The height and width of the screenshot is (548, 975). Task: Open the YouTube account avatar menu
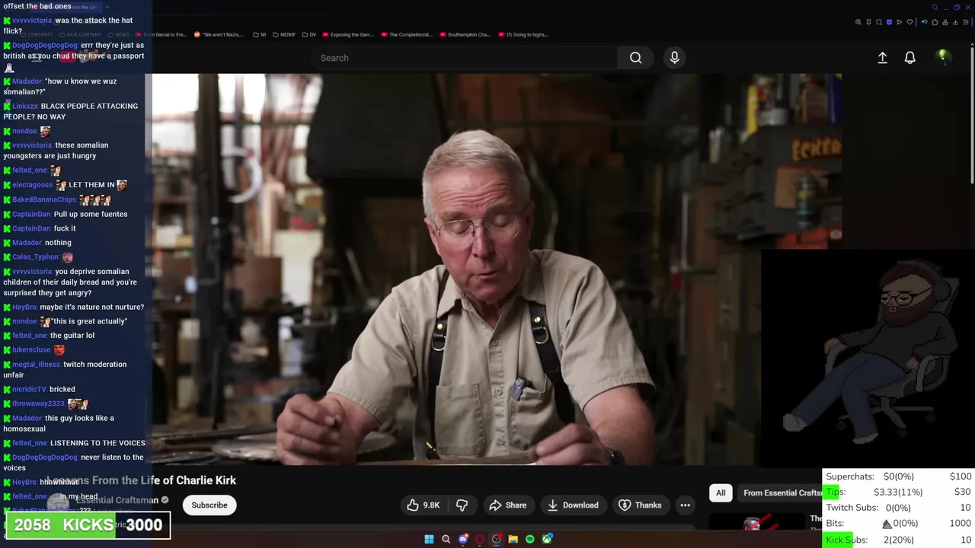point(943,57)
